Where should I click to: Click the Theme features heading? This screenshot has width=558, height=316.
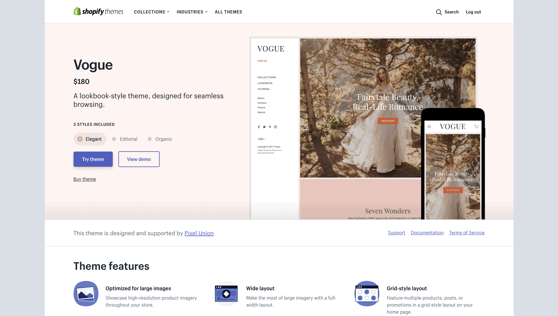point(111,266)
